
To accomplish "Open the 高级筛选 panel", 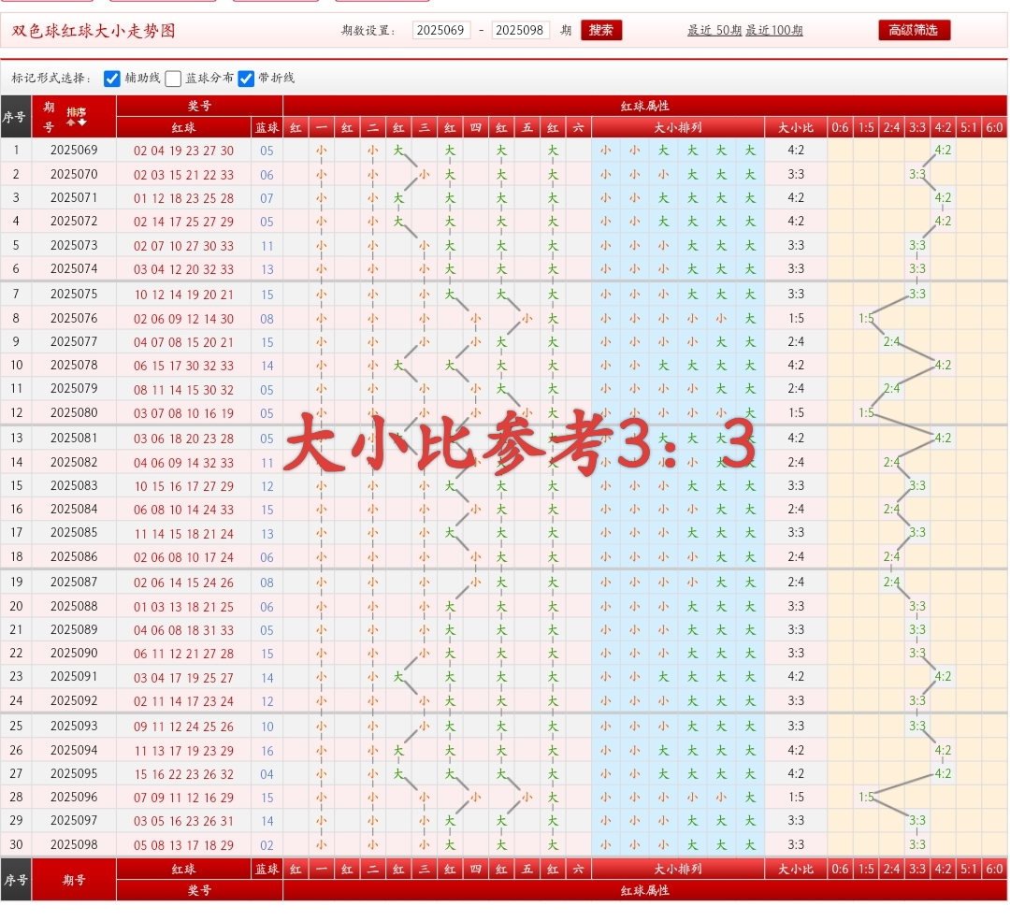I will [x=913, y=29].
